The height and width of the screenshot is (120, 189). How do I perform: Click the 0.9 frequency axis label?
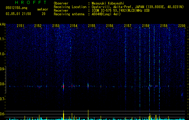click(x=3, y=69)
